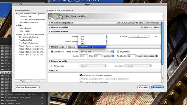Select Tribus urbanas proyeccion no... preset
The image size is (187, 105).
coord(32,52)
